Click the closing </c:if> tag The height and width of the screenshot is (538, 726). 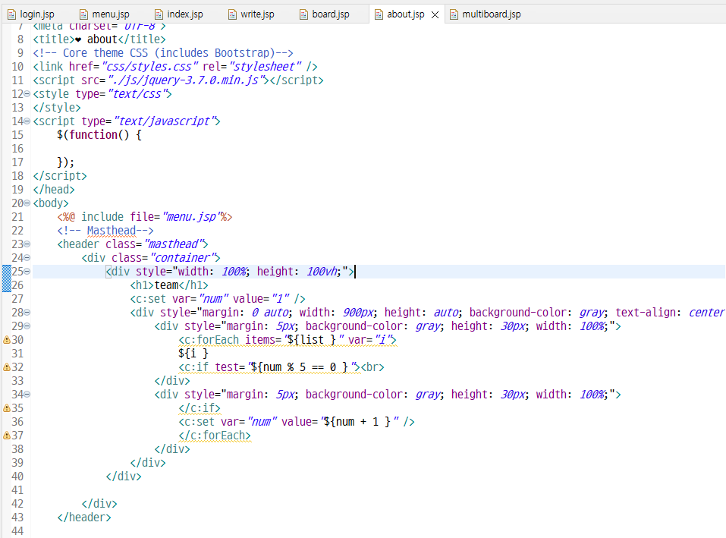point(200,408)
